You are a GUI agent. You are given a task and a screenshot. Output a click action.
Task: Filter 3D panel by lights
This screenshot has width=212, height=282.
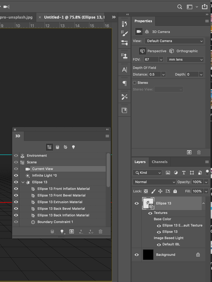pos(73,147)
